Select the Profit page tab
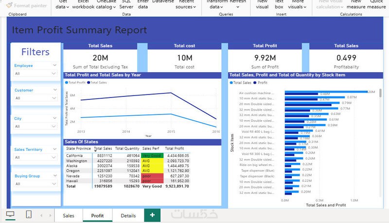This screenshot has width=389, height=223. point(97,216)
